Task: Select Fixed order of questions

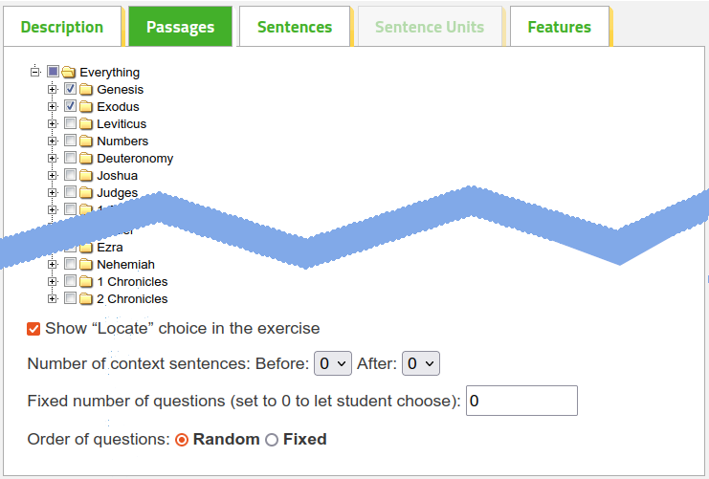Action: click(272, 440)
